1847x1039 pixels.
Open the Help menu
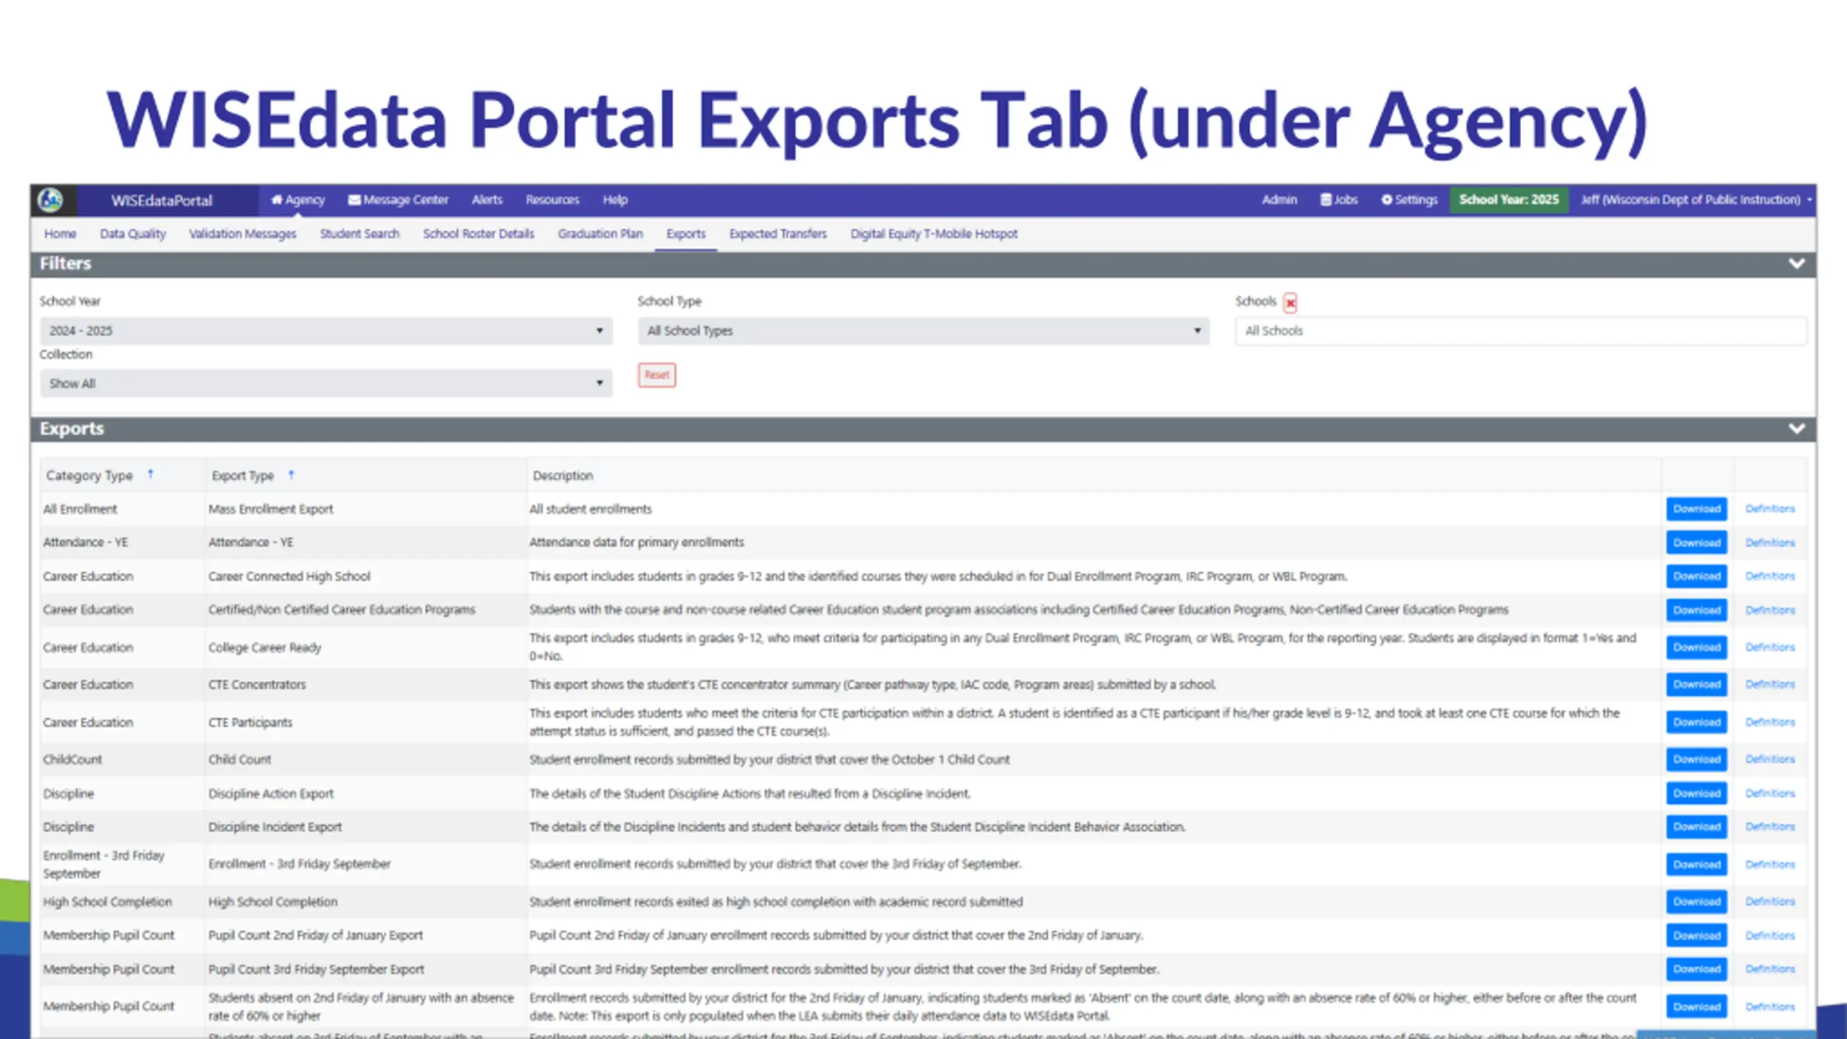click(615, 200)
